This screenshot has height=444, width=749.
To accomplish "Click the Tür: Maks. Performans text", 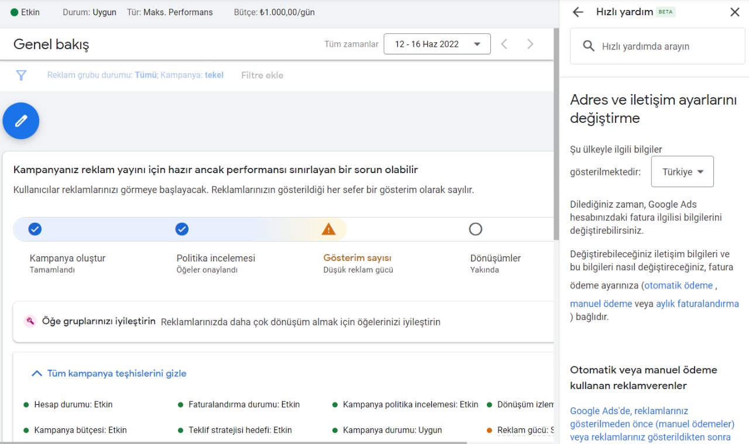I will point(170,12).
